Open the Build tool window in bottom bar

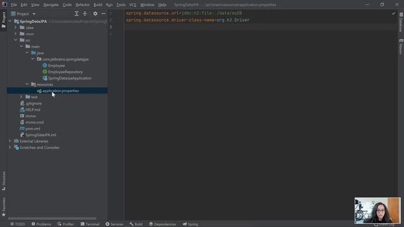pyautogui.click(x=136, y=224)
